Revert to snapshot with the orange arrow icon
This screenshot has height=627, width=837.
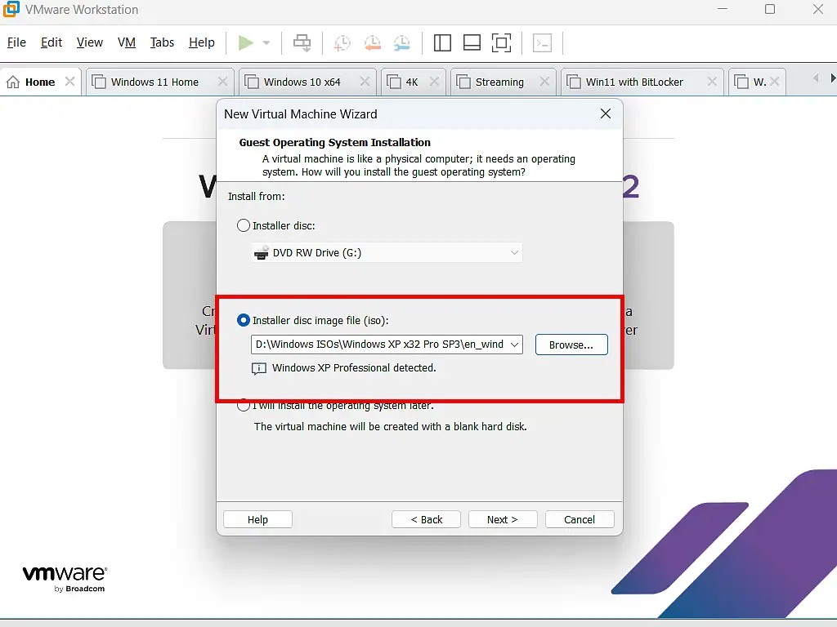coord(372,42)
